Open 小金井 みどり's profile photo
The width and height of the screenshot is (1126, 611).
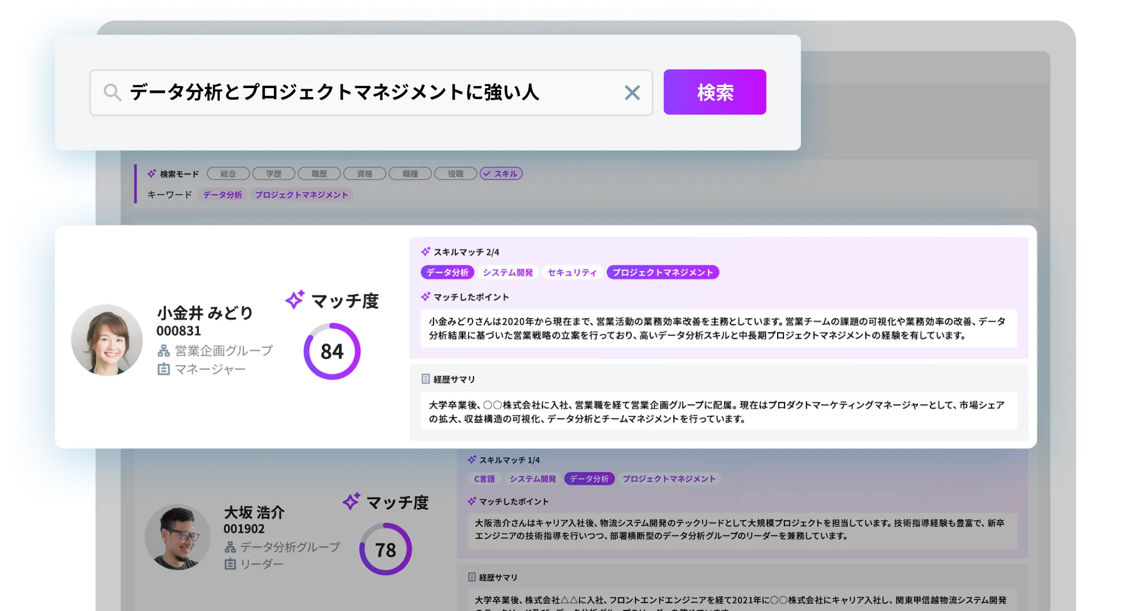pyautogui.click(x=107, y=340)
